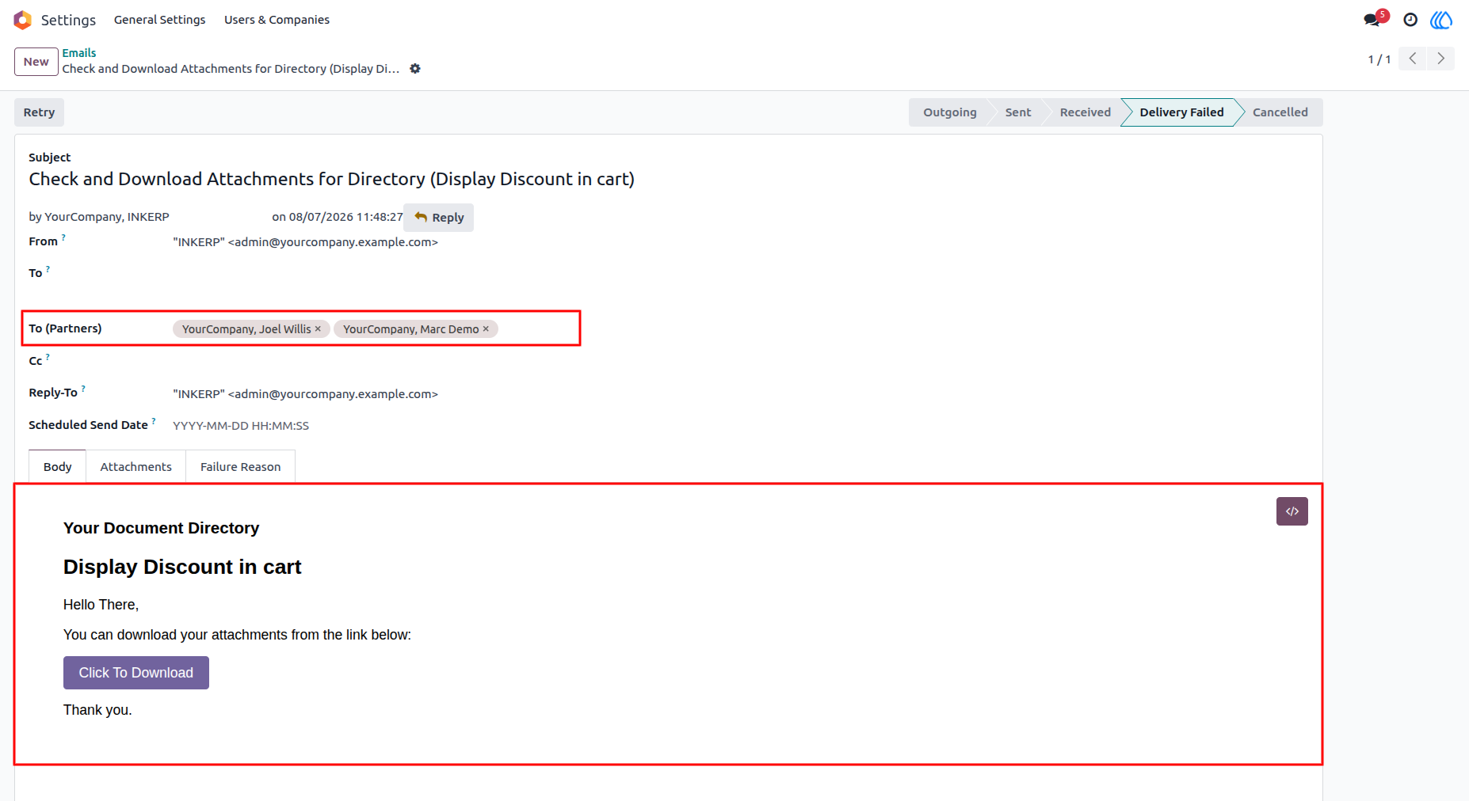
Task: Open the record actions gear icon
Action: [x=415, y=69]
